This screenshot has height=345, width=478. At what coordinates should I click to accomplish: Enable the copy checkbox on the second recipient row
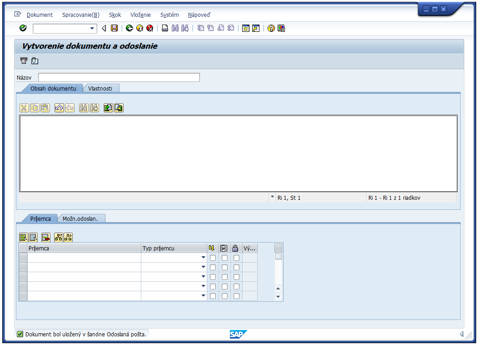point(224,267)
